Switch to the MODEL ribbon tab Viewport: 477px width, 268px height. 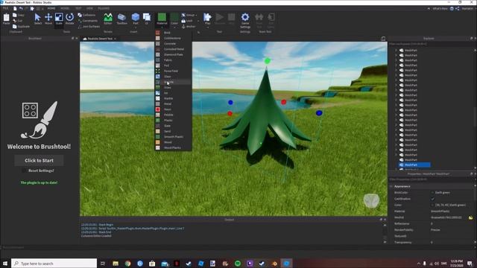coord(65,8)
